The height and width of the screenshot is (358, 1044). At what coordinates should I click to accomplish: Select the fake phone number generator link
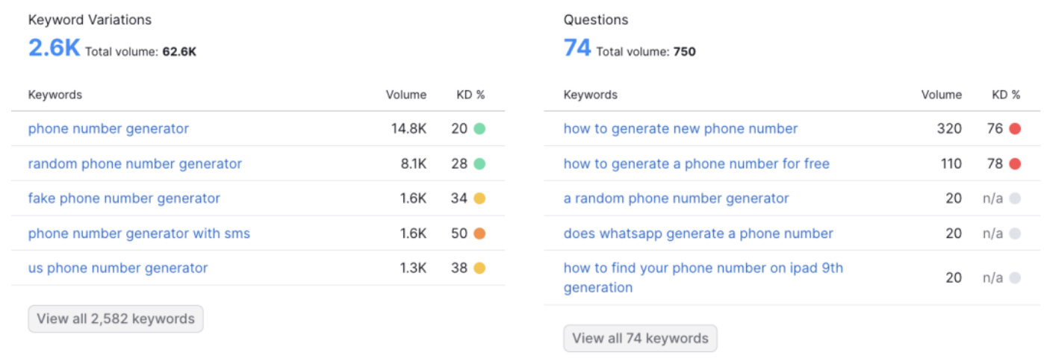124,198
